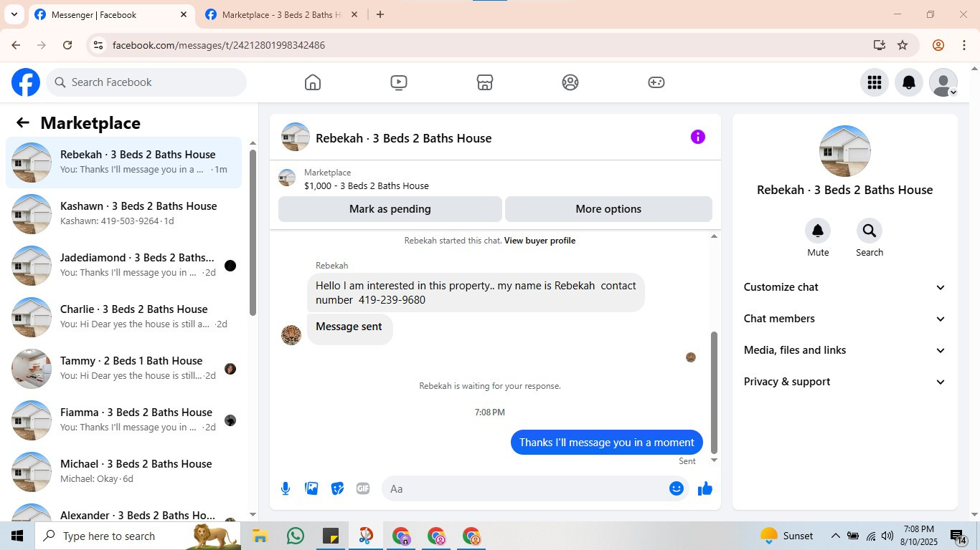980x550 pixels.
Task: Click the Facebook logo
Action: click(26, 82)
